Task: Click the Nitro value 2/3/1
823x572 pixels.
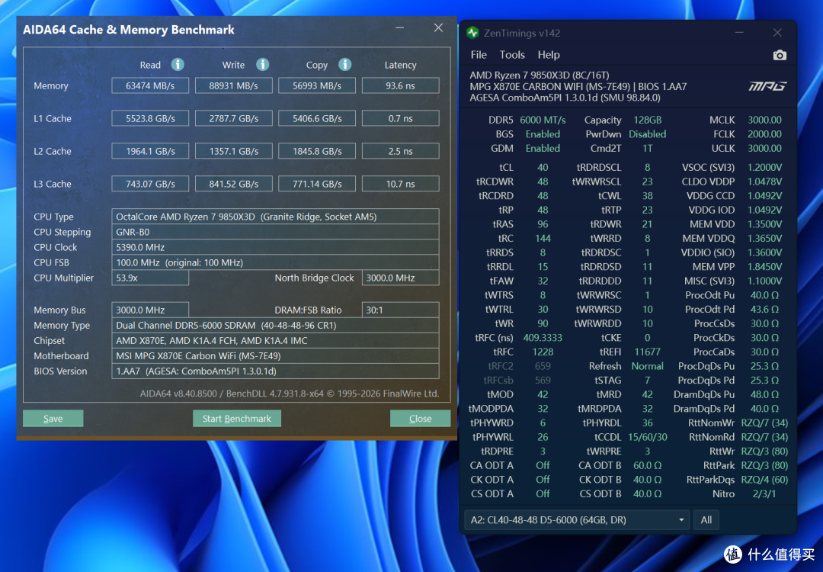Action: pos(764,493)
